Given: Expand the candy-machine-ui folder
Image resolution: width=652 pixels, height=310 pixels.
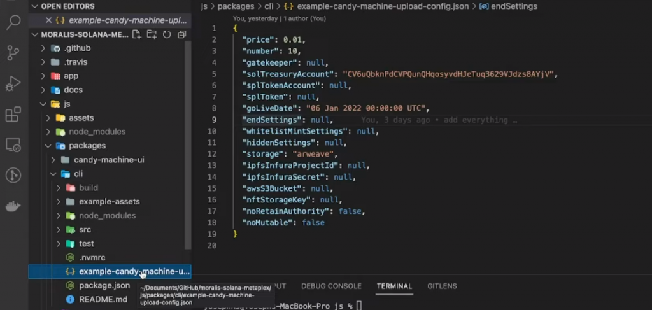Looking at the screenshot, I should [x=53, y=160].
